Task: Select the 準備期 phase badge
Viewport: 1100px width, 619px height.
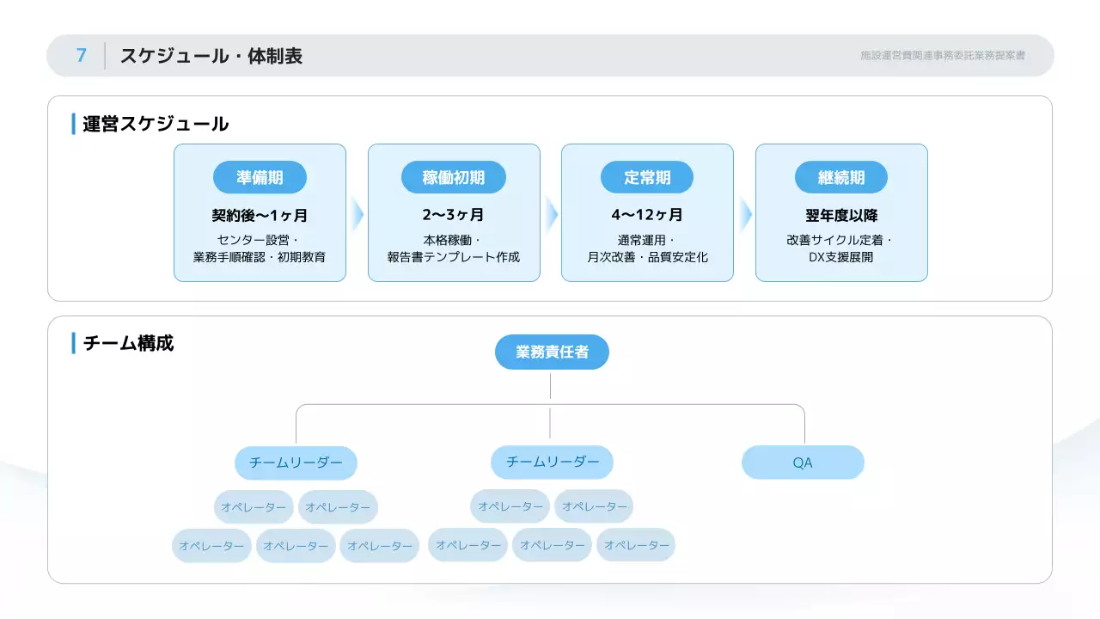Action: [x=260, y=177]
